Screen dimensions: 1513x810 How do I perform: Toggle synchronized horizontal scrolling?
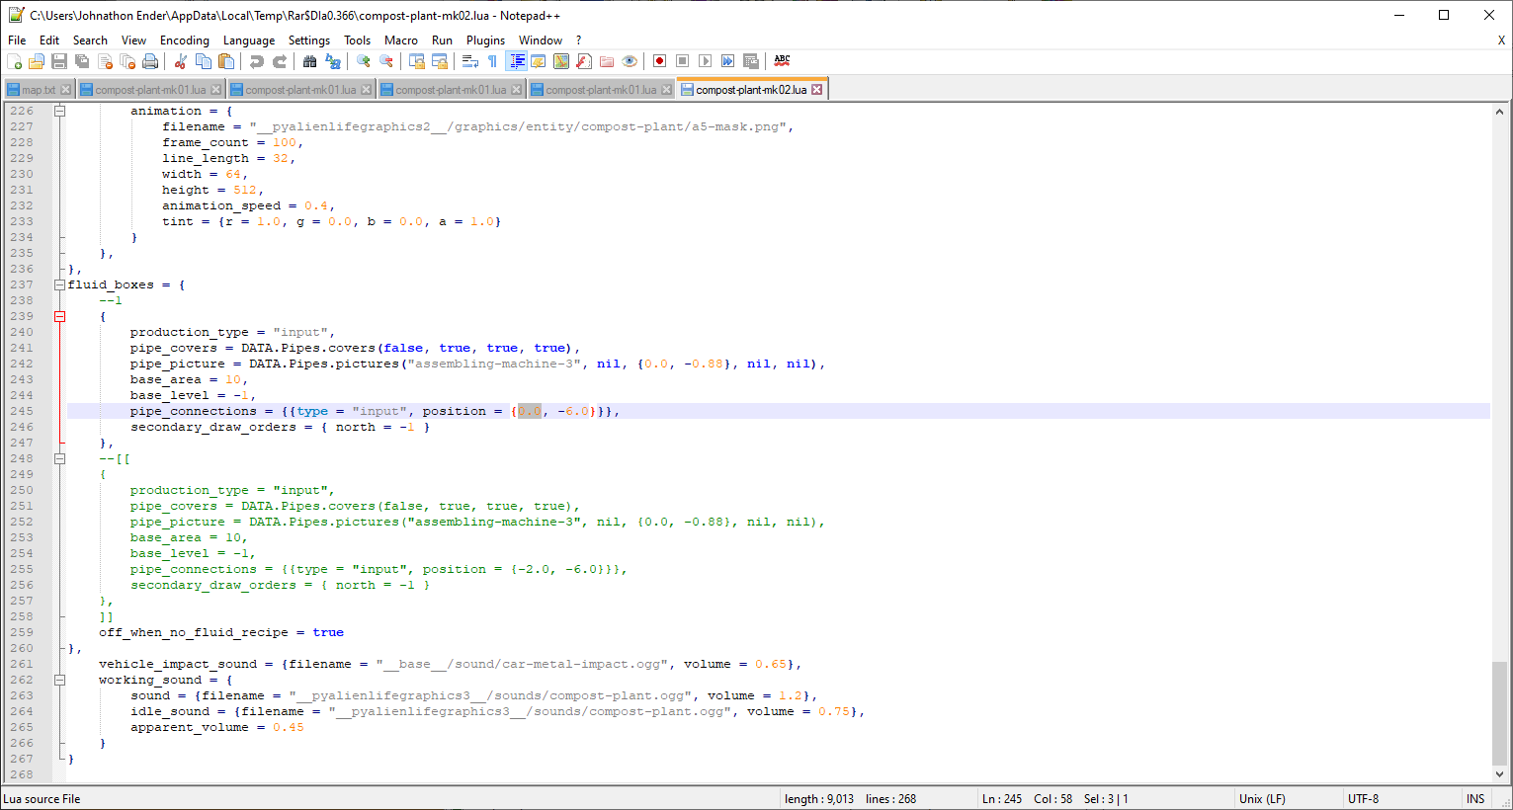pos(440,61)
